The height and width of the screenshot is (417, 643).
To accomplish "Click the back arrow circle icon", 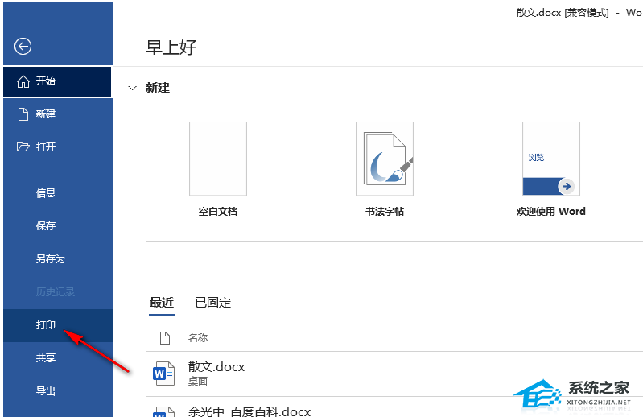I will [x=23, y=47].
